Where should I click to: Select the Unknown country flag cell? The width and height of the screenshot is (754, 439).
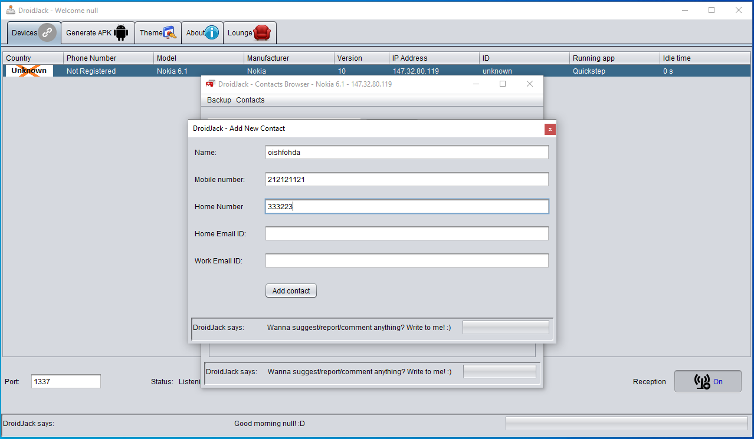[x=29, y=71]
